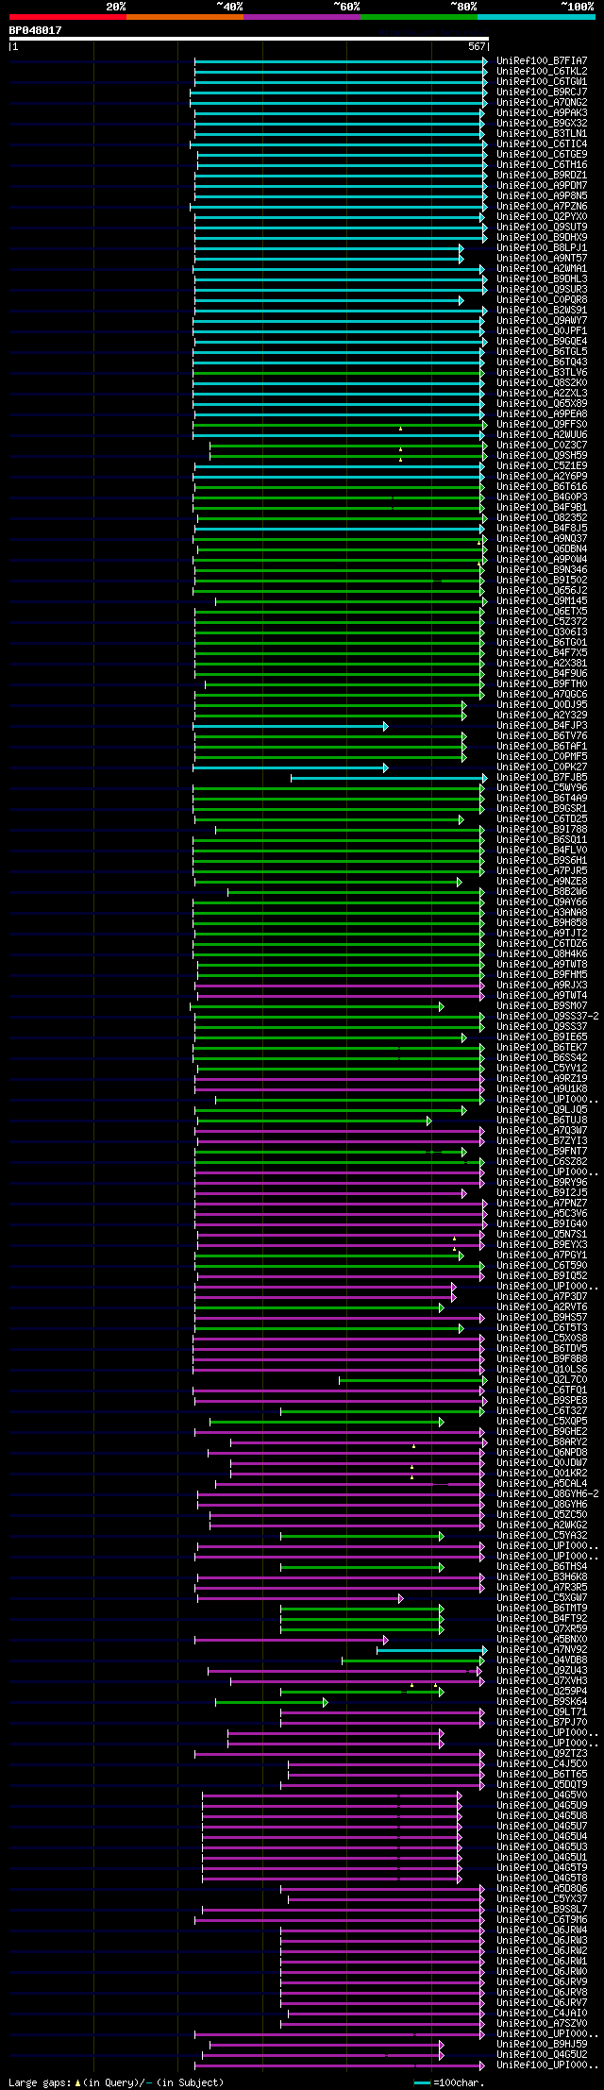The width and height of the screenshot is (604, 2090).
Task: Select the query name BP048017
Action: pos(36,30)
